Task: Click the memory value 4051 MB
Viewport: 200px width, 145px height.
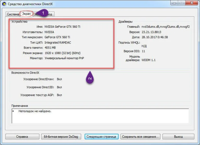Action: 50,48
